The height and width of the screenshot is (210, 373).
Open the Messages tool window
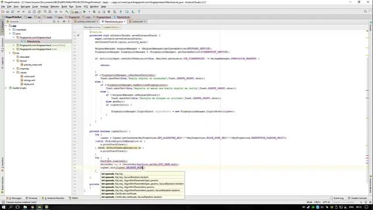(x=14, y=198)
